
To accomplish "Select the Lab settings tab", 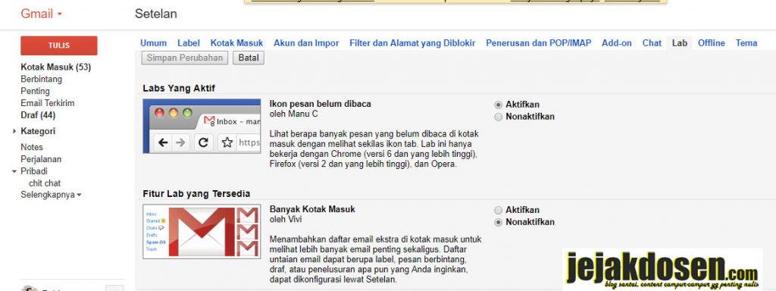I will (x=680, y=43).
